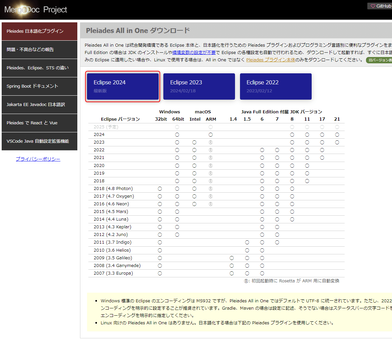Click Windows 64bit circle in 2021 row

click(x=177, y=158)
